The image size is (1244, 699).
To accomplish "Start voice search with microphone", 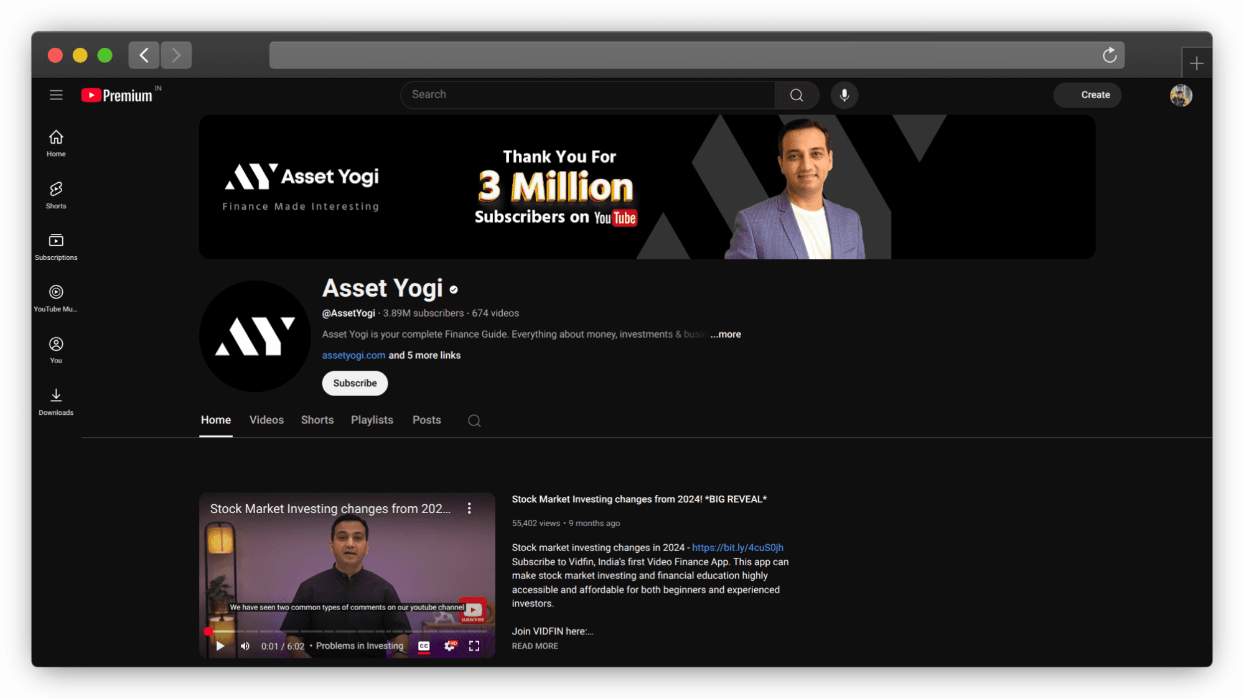I will (844, 95).
